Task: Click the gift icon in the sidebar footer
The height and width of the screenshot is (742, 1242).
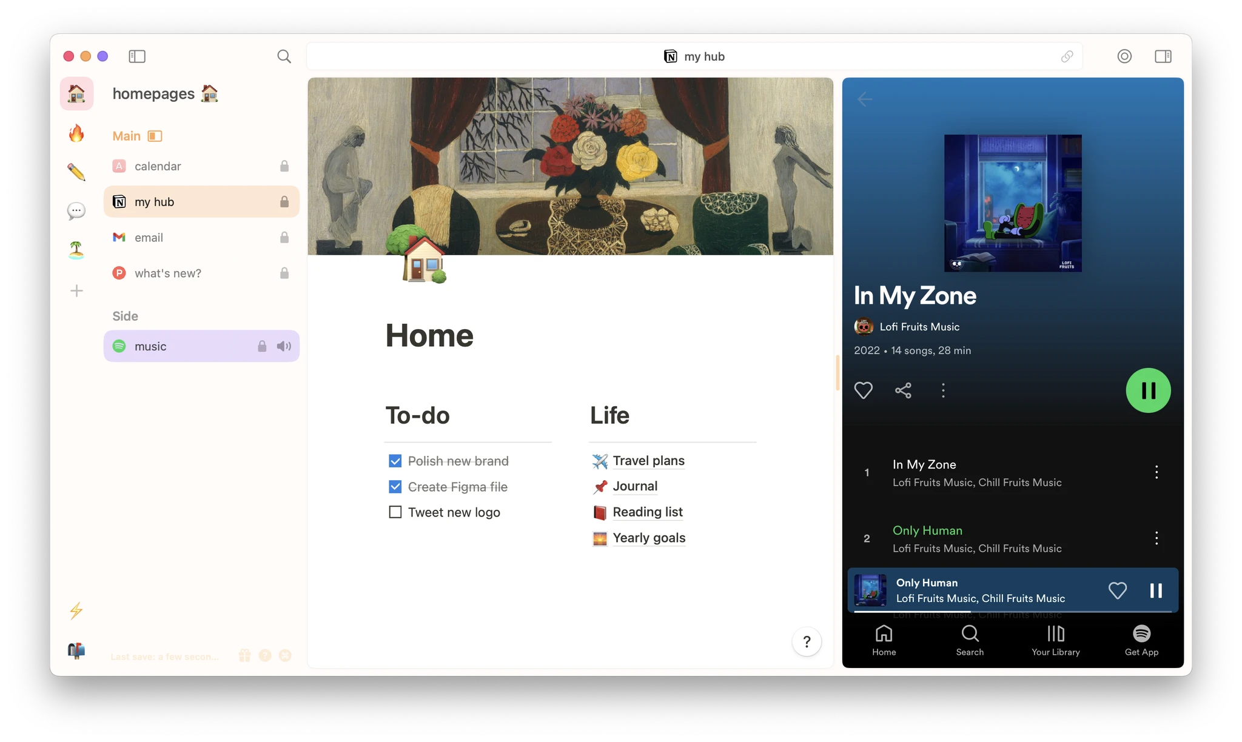Action: click(x=244, y=655)
